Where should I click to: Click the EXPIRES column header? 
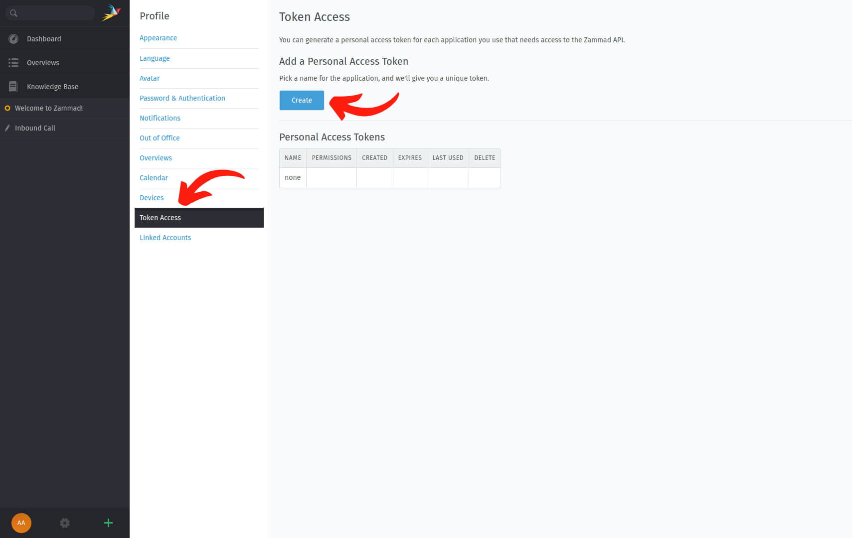tap(410, 158)
